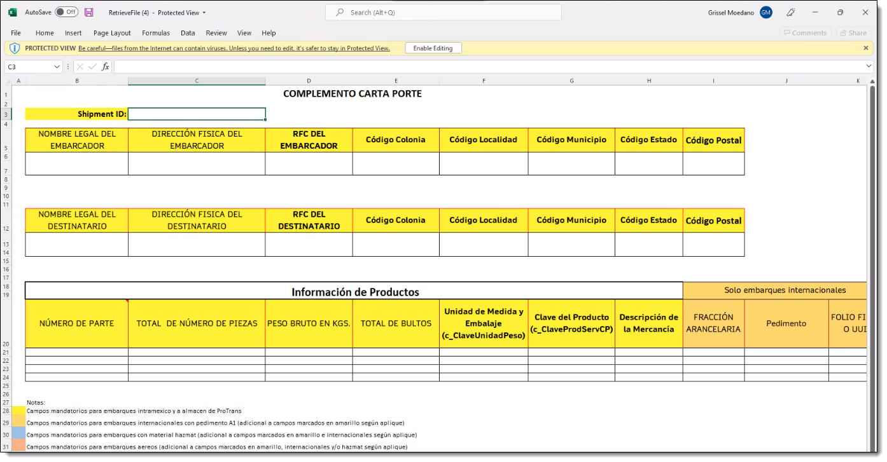Image resolution: width=887 pixels, height=462 pixels.
Task: Click the Name Box showing C3
Action: click(29, 67)
